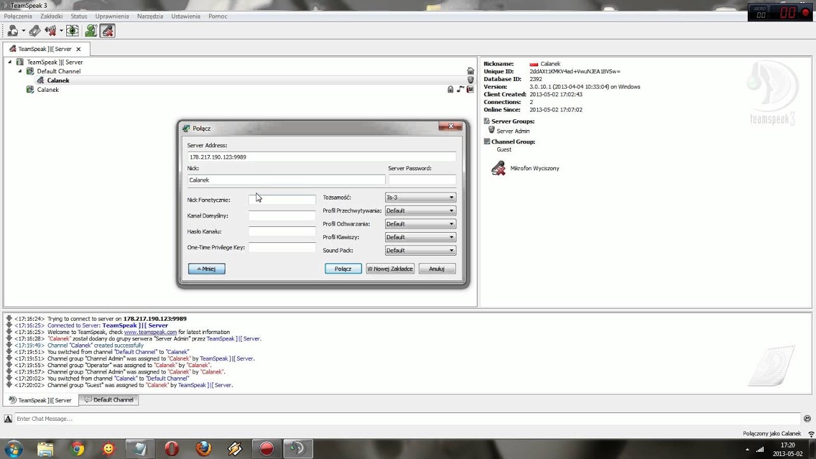Open the Sound Pack dropdown
The image size is (816, 459).
click(420, 251)
